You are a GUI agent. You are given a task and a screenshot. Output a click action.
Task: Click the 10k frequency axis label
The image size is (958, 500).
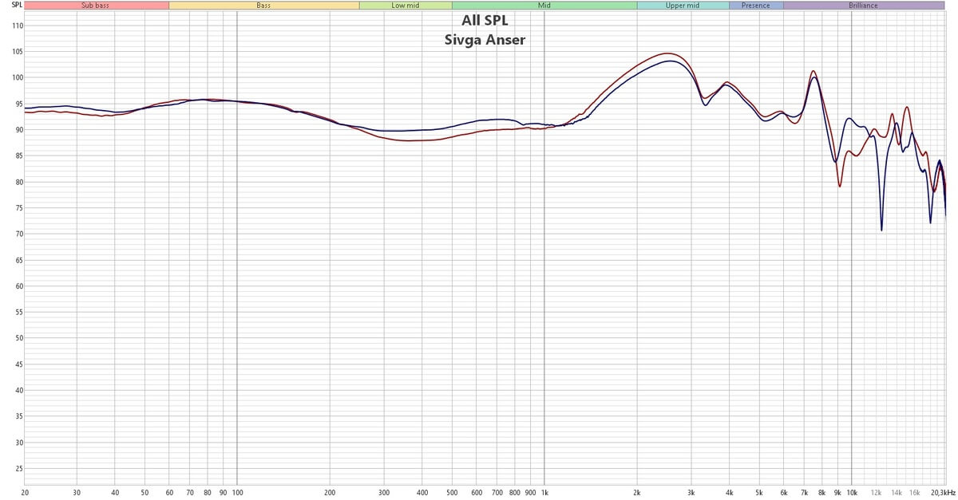(852, 493)
